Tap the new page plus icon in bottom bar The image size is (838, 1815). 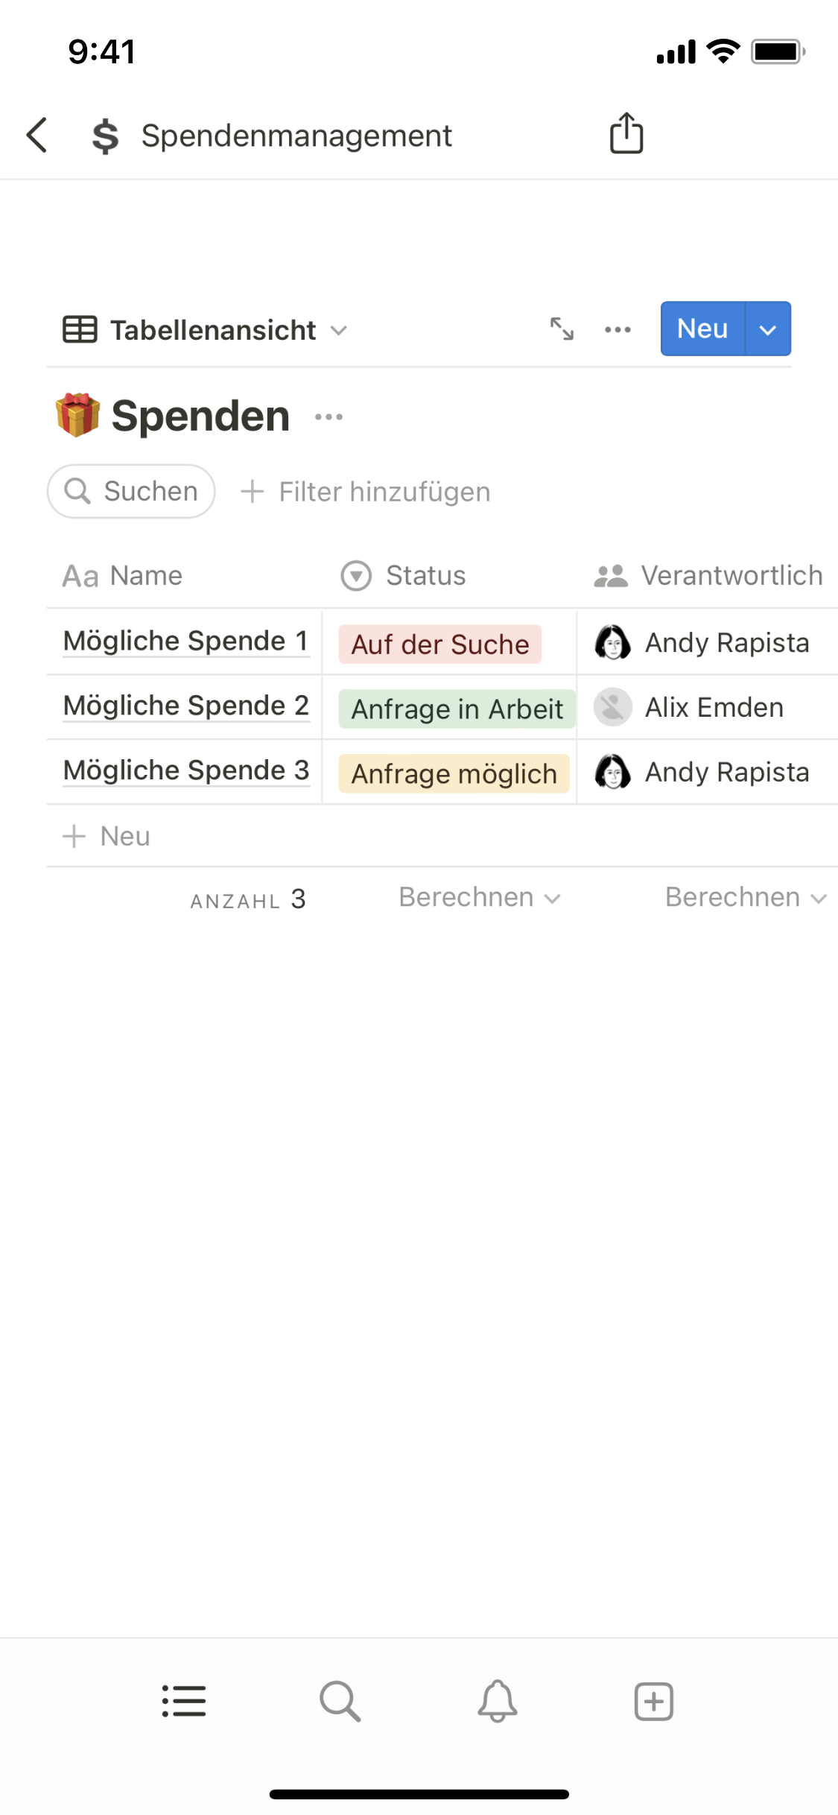[653, 1702]
